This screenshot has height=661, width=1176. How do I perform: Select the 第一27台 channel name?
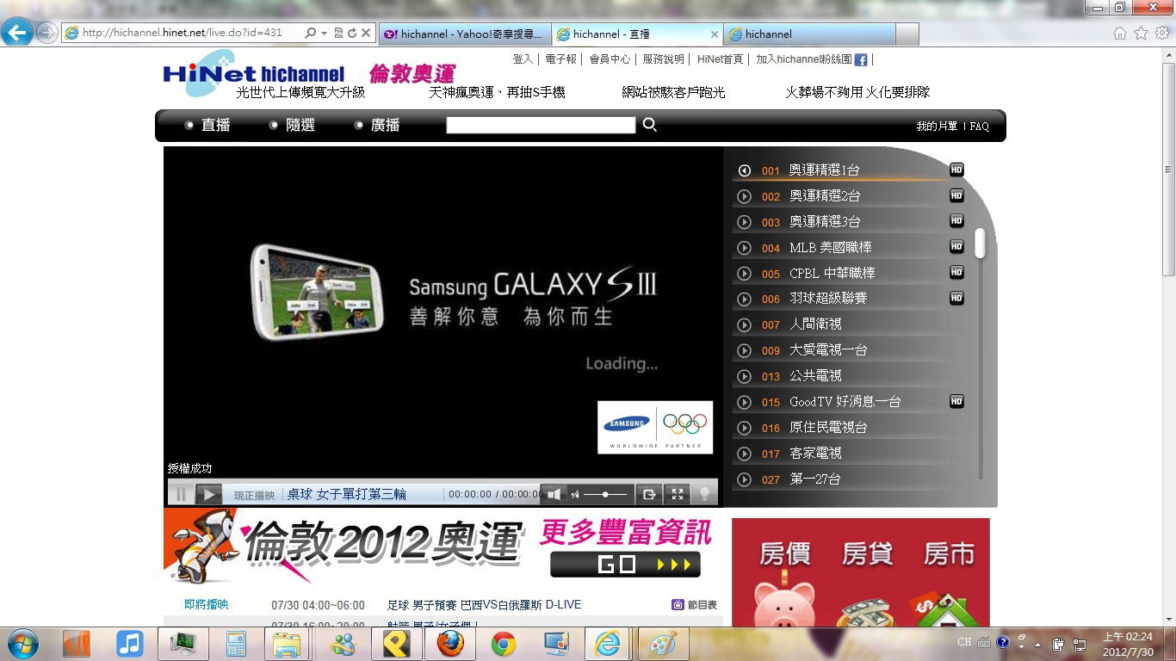(815, 479)
